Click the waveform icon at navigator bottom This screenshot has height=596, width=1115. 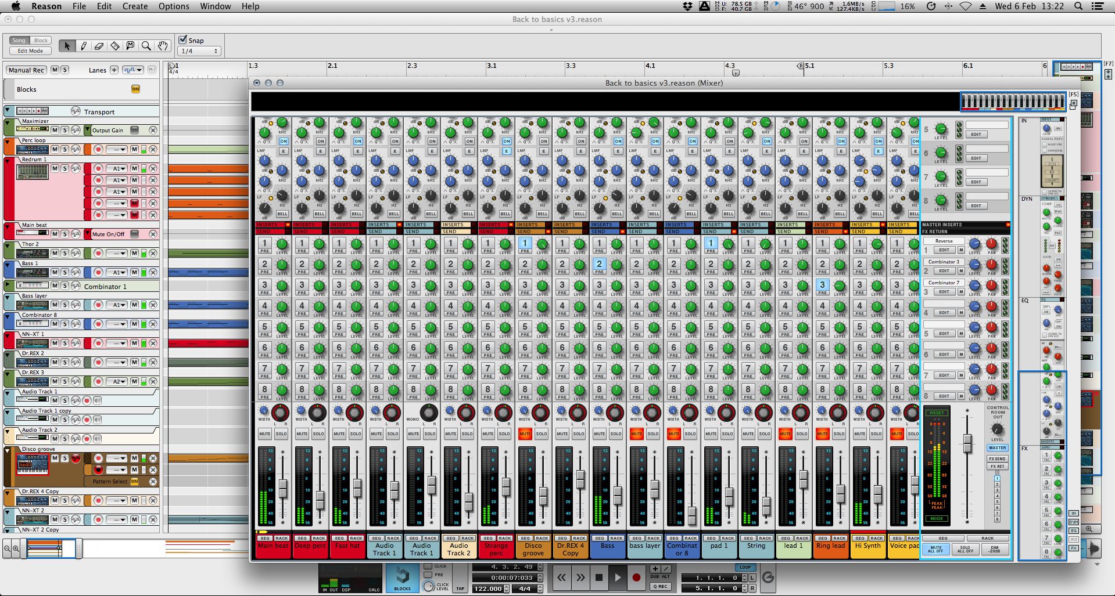pos(1094,548)
